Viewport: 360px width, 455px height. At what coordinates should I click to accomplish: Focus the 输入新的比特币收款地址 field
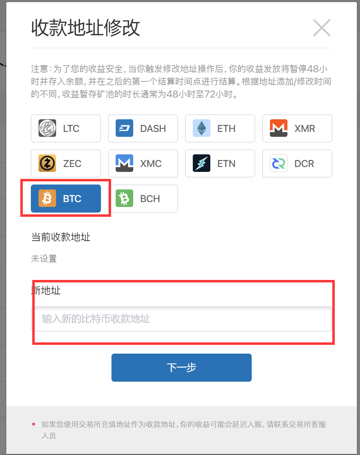click(x=182, y=319)
